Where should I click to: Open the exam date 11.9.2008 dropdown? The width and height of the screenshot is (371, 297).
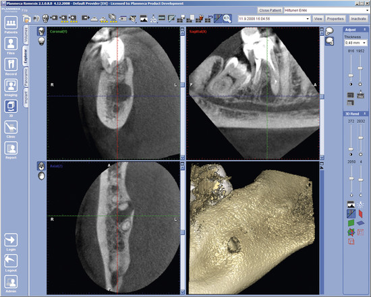click(275, 19)
